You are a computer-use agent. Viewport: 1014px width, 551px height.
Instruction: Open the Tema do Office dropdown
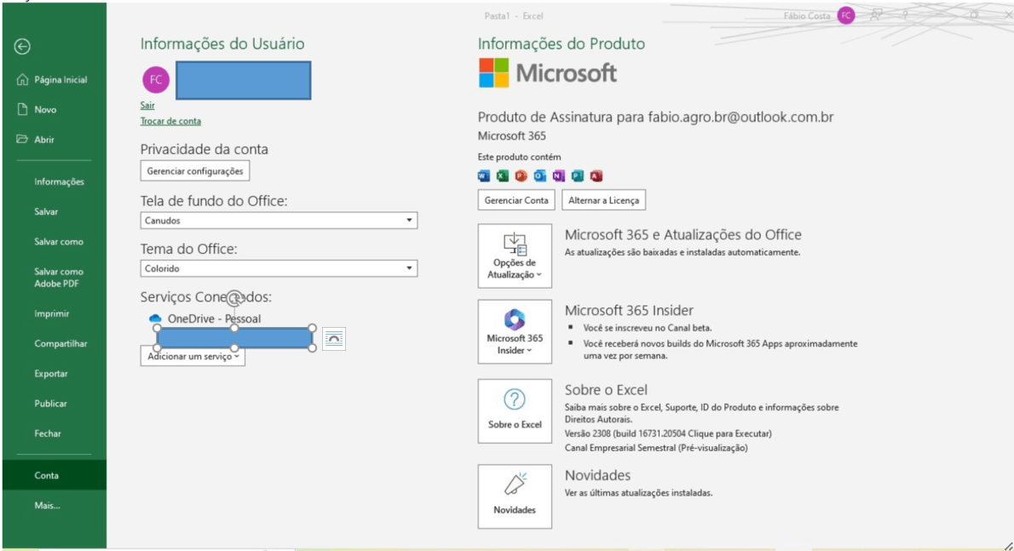[279, 268]
